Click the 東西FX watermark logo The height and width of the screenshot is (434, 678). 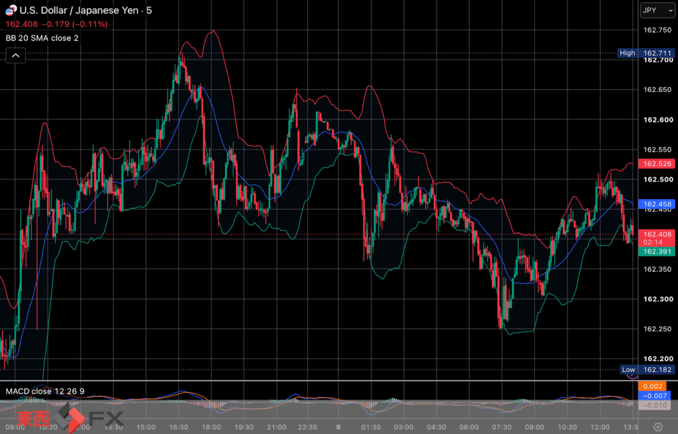coord(70,417)
